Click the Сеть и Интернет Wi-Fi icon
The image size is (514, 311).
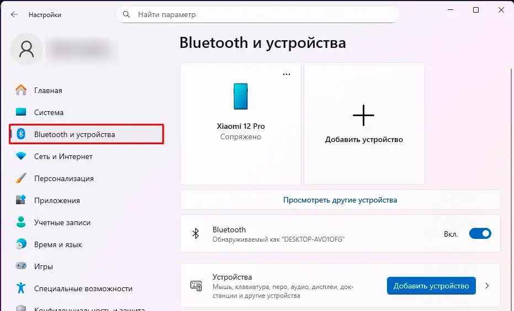pyautogui.click(x=21, y=156)
